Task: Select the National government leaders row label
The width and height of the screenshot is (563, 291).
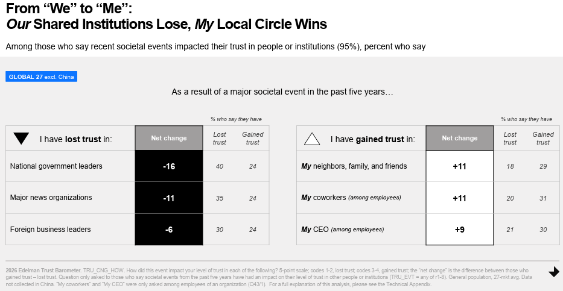Action: (56, 166)
